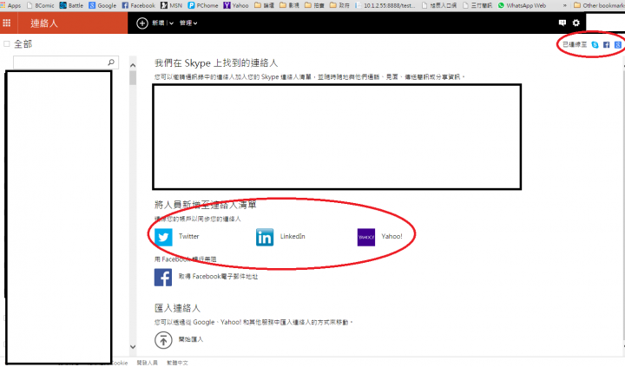The image size is (625, 367).
Task: Open the Google bookmark
Action: (x=102, y=5)
